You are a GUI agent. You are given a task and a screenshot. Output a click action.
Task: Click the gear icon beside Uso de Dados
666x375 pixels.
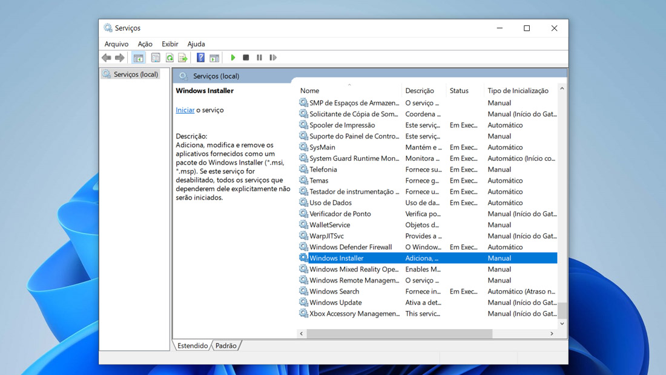pos(303,203)
